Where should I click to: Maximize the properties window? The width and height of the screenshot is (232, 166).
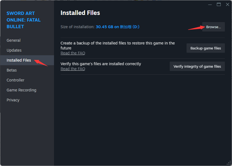click(x=219, y=5)
